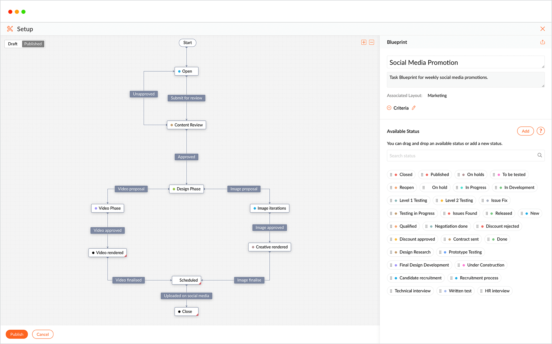Select the Video Phase state node

click(x=108, y=208)
